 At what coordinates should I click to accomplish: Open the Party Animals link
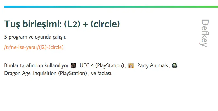[153, 65]
